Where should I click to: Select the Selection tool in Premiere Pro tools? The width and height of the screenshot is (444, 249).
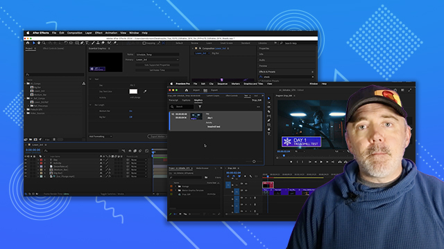(268, 98)
